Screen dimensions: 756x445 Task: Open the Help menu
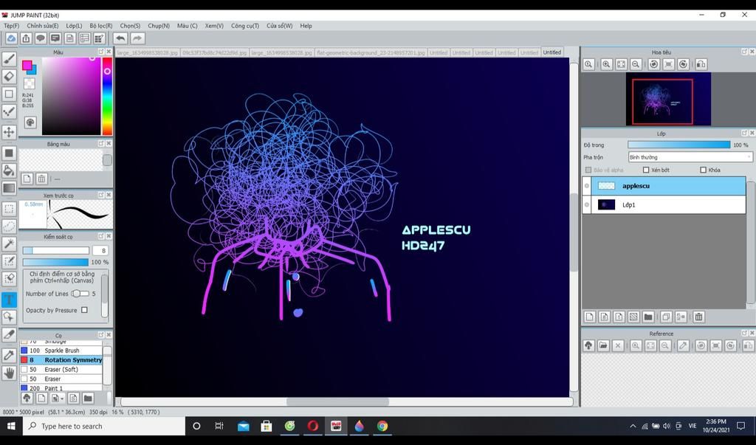point(306,26)
